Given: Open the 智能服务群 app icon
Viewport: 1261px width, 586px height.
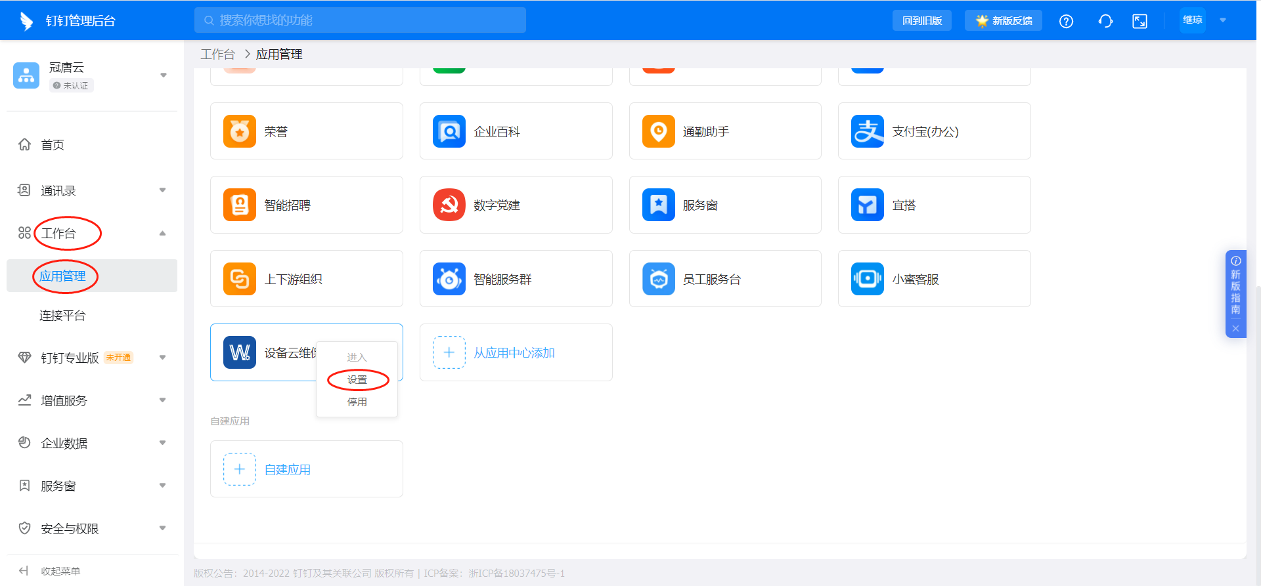Looking at the screenshot, I should pyautogui.click(x=449, y=279).
